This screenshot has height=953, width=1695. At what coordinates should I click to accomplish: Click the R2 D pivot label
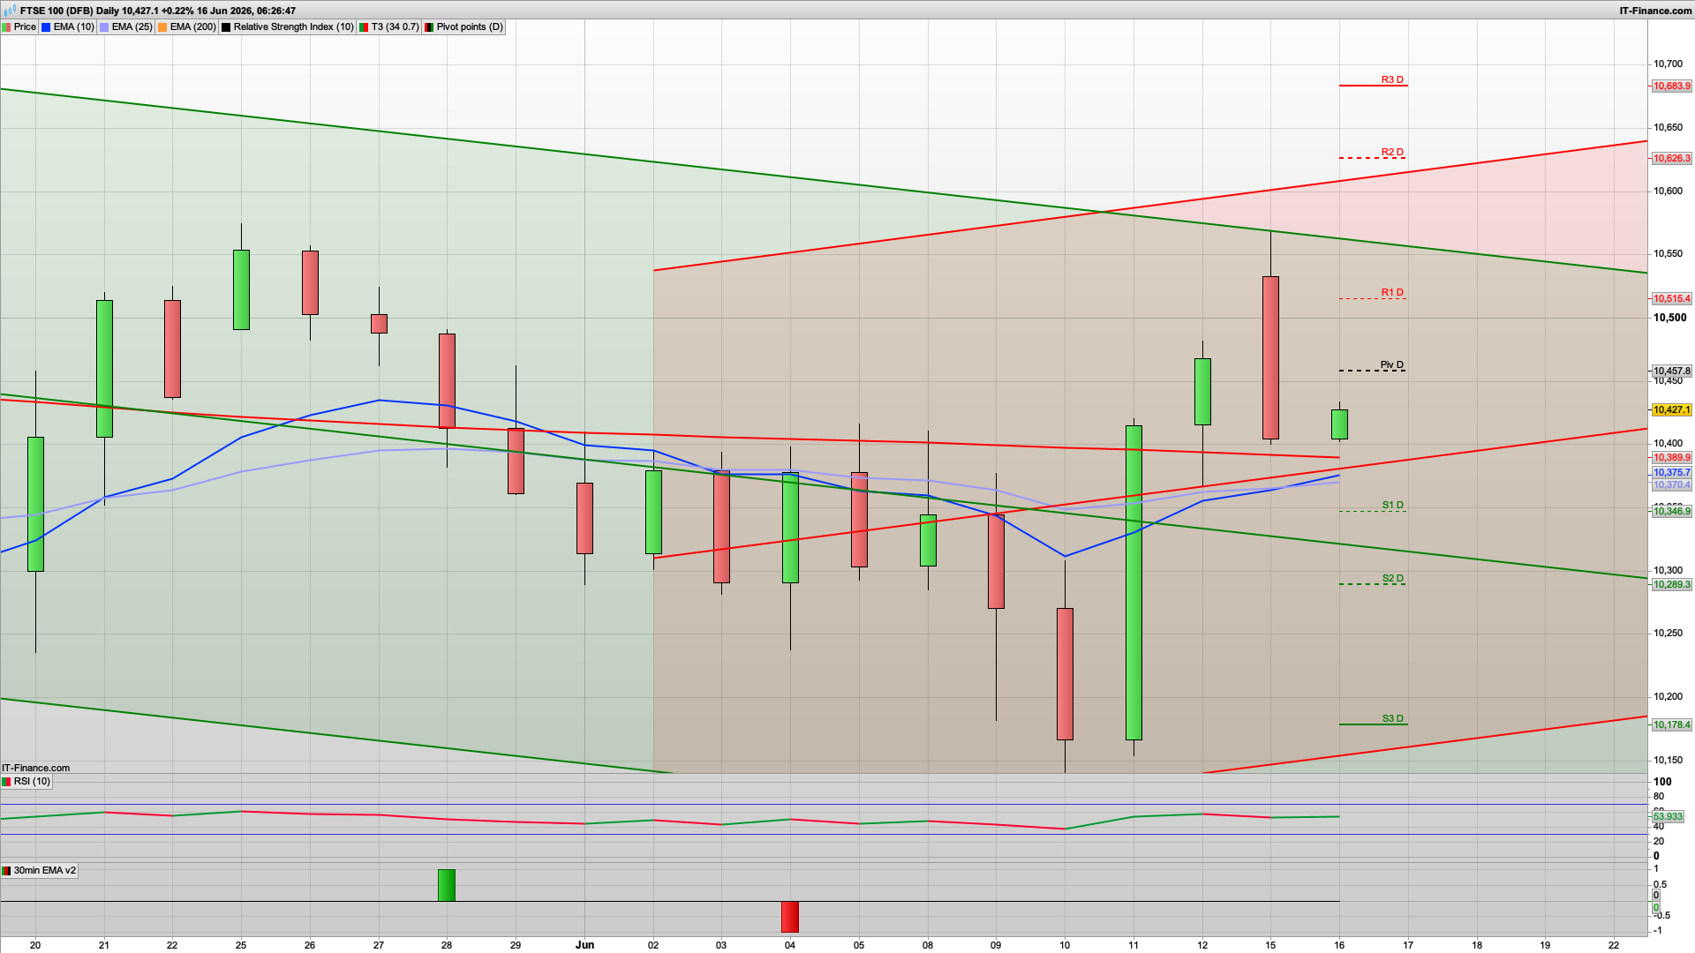1392,152
